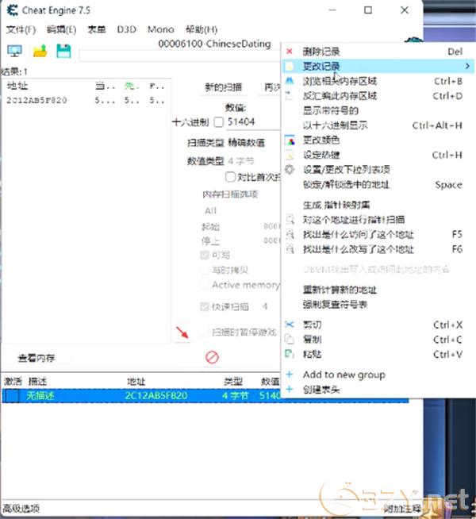476x519 pixels.
Task: Click the 4 字节 type cell of 无描述 row
Action: click(x=235, y=396)
